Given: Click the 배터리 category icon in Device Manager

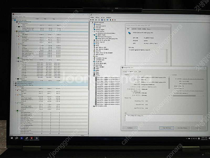Looking at the screenshot, I should click(x=94, y=46).
